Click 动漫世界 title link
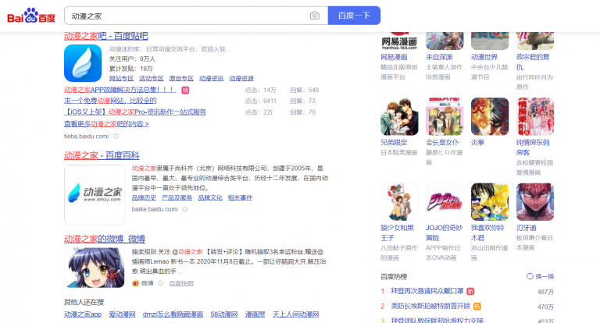Screen dimensions: 600x323 pyautogui.click(x=484, y=57)
